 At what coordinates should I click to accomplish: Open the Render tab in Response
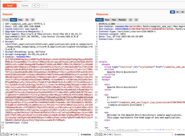pos(122,20)
